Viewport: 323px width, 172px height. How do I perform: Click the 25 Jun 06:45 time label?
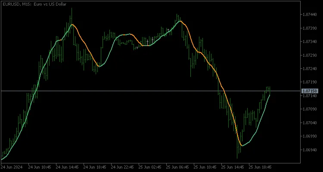click(177, 167)
